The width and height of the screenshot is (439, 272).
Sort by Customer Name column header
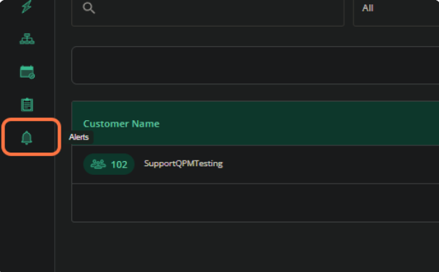point(121,124)
